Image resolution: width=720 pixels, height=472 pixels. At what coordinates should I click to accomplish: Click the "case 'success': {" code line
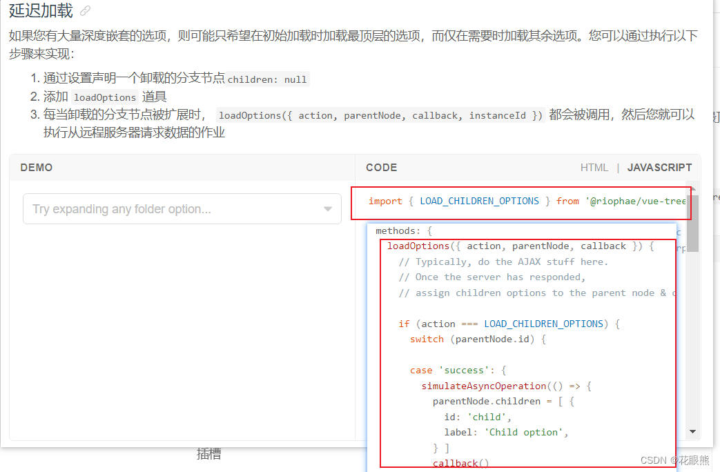click(458, 371)
